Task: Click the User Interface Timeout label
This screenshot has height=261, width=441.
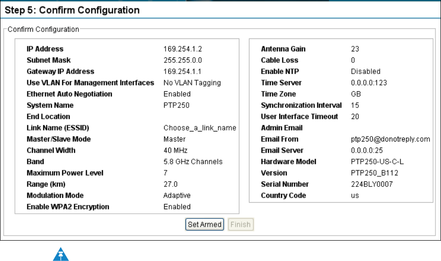Action: 299,117
